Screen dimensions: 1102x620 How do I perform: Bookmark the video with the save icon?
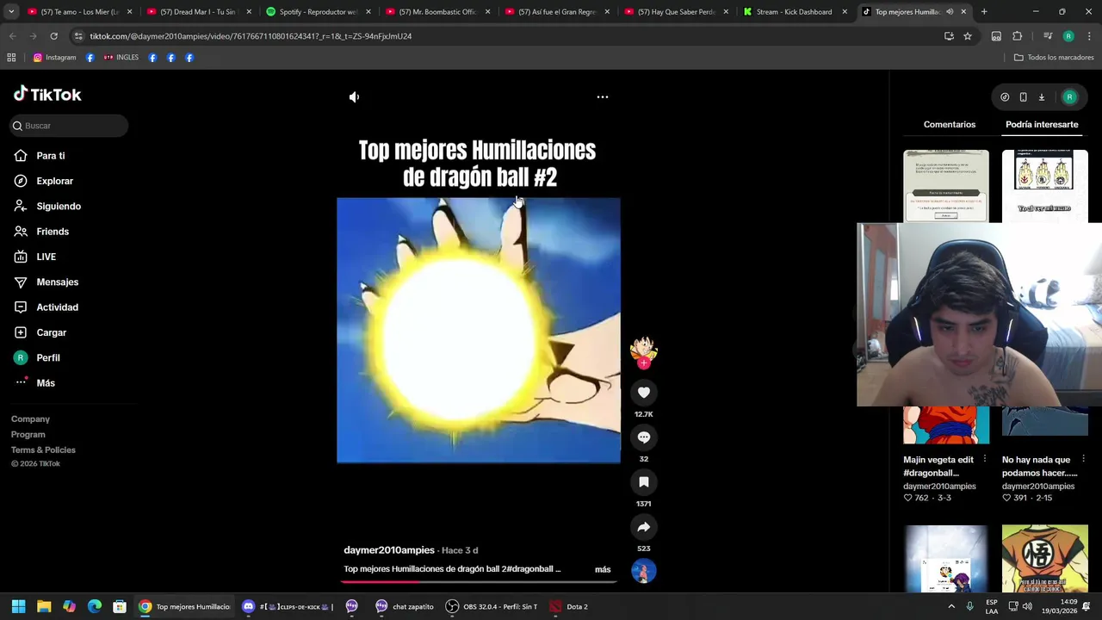(x=644, y=482)
